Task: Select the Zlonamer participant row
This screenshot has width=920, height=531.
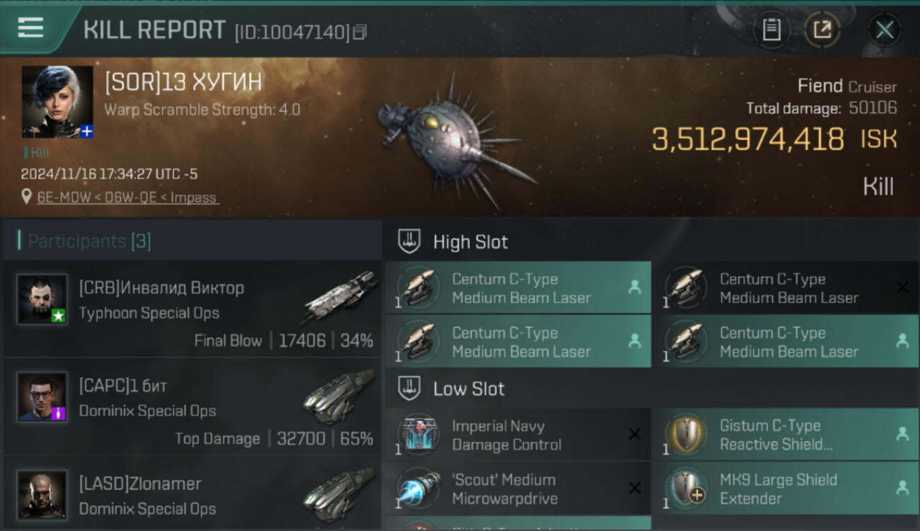Action: coord(191,496)
